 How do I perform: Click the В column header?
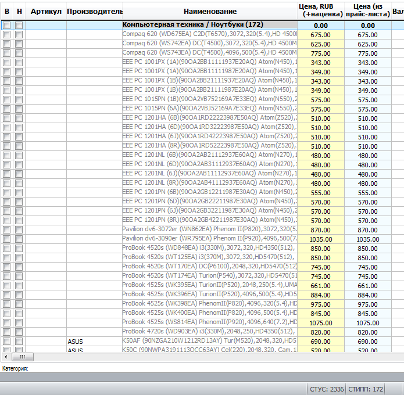click(7, 12)
